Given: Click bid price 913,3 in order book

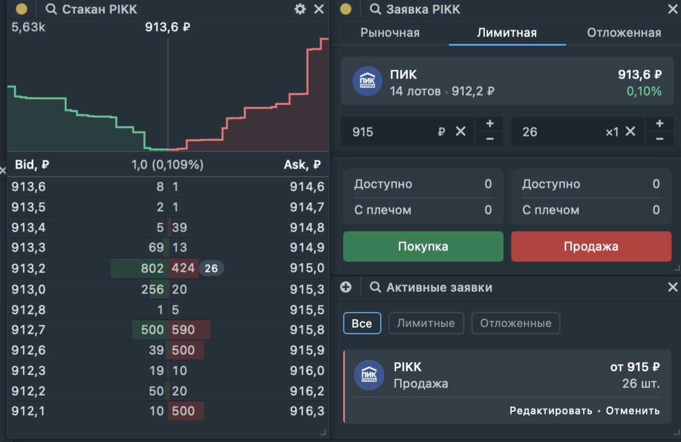Looking at the screenshot, I should [x=28, y=248].
